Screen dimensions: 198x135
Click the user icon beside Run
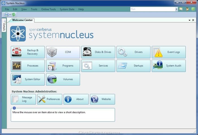pyautogui.click(x=187, y=9)
